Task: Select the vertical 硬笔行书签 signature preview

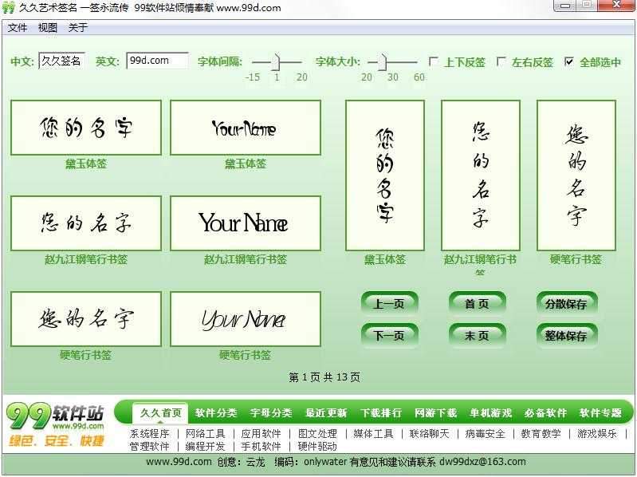Action: tap(576, 175)
